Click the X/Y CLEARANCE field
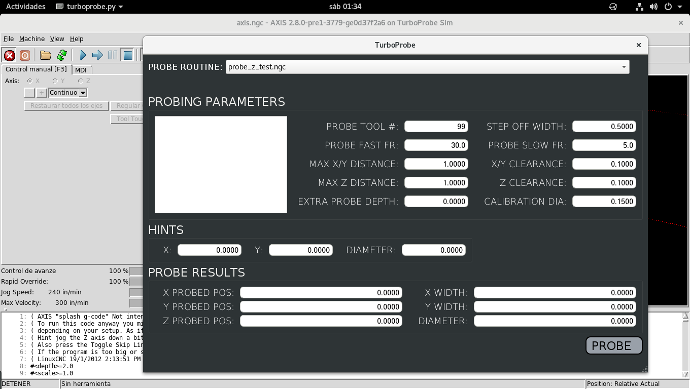 604,164
